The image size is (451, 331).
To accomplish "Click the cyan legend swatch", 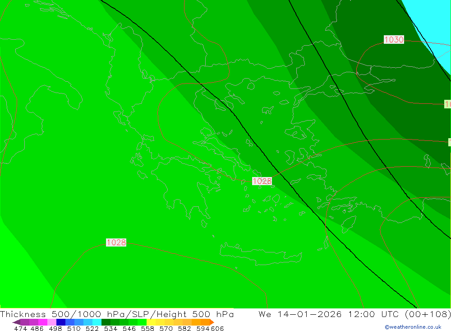I will point(97,322).
